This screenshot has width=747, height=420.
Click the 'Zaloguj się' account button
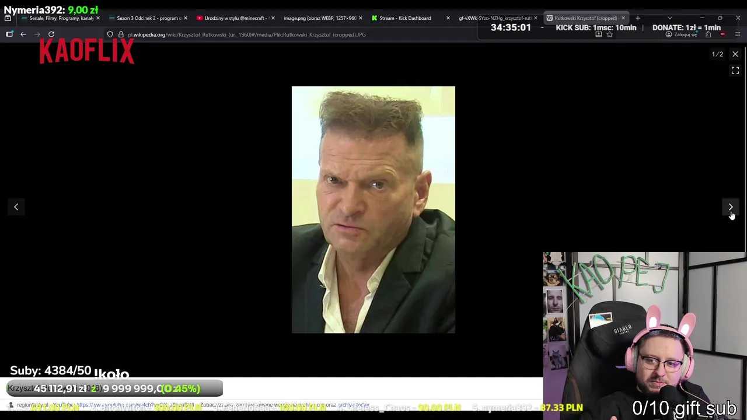pyautogui.click(x=682, y=34)
